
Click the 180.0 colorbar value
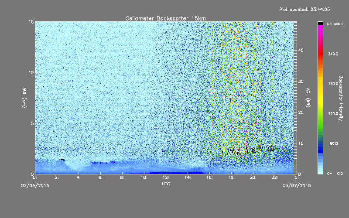point(333,84)
